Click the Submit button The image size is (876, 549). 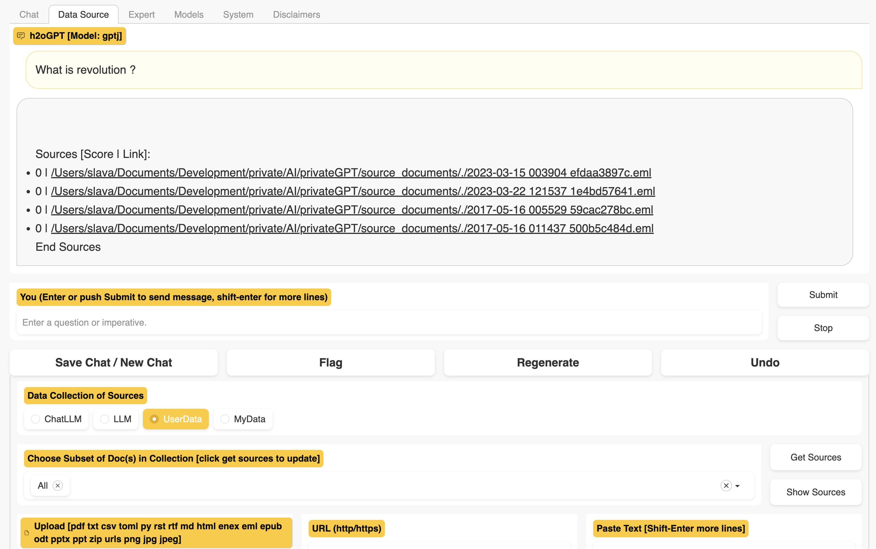pos(823,294)
